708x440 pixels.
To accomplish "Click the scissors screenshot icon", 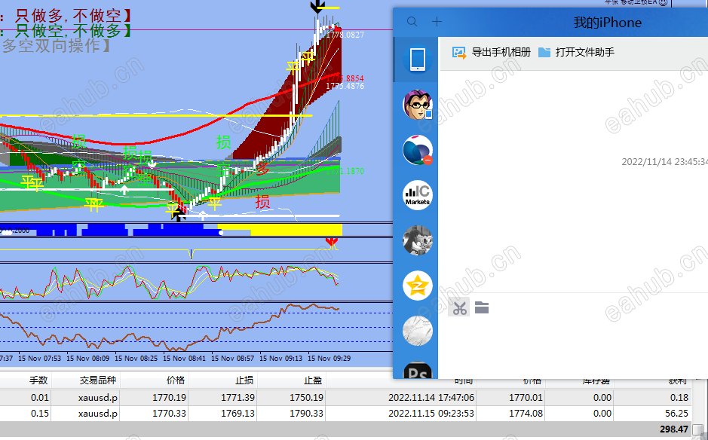I will click(459, 308).
